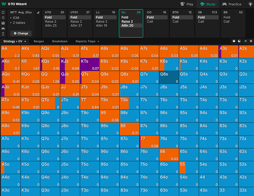Click the JJ hand cell
This screenshot has height=196, width=254.
70,90
